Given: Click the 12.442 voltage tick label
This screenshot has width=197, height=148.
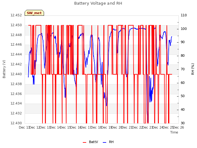Looking at the screenshot, I should tap(16, 64).
